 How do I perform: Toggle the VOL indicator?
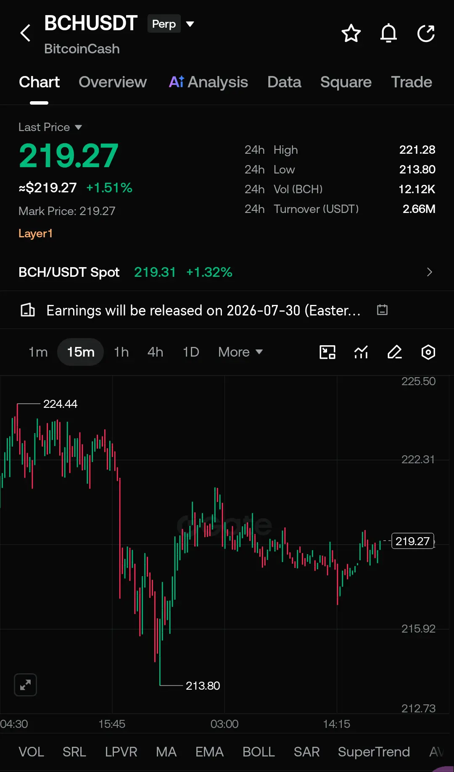tap(31, 752)
